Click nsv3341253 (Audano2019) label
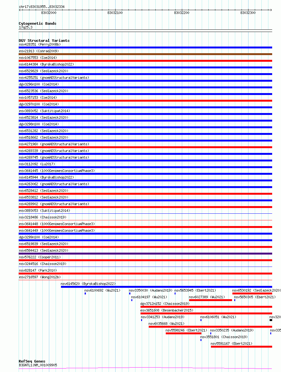281x372 pixels. [x=163, y=317]
